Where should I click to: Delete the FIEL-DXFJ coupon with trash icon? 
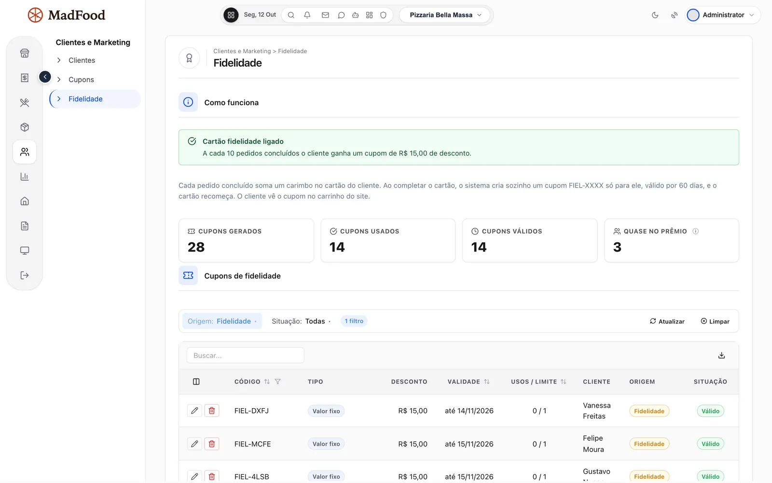(x=211, y=411)
